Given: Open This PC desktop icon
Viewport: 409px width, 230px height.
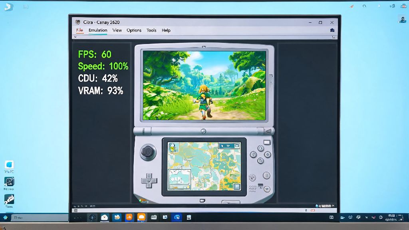Looking at the screenshot, I should 9,167.
